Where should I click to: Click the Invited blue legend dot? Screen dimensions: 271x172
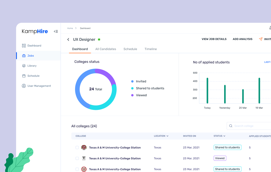[132, 81]
